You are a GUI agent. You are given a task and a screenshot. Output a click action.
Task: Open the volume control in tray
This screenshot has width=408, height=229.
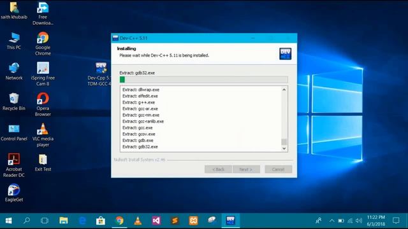click(x=359, y=221)
